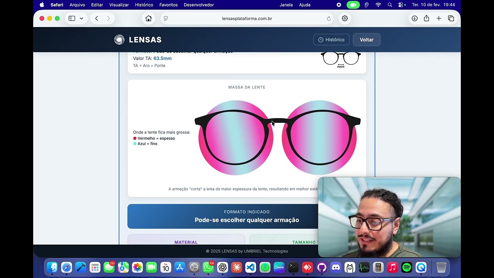This screenshot has height=278, width=494.
Task: Open the Safari home page
Action: (149, 19)
